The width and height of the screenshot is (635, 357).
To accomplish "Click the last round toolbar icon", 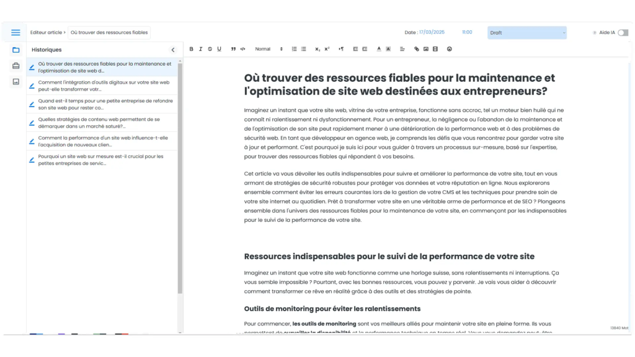I will [x=449, y=49].
